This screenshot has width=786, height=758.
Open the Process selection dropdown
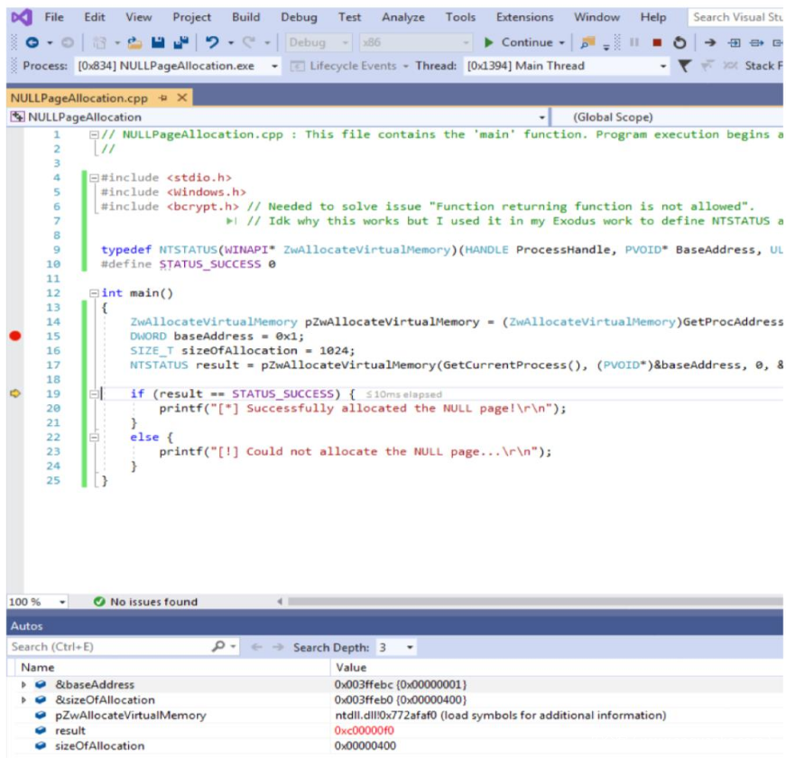[x=274, y=66]
